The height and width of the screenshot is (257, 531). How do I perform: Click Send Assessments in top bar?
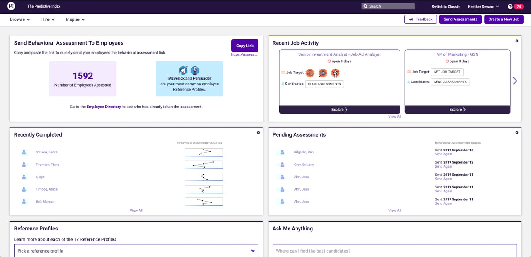(x=460, y=19)
